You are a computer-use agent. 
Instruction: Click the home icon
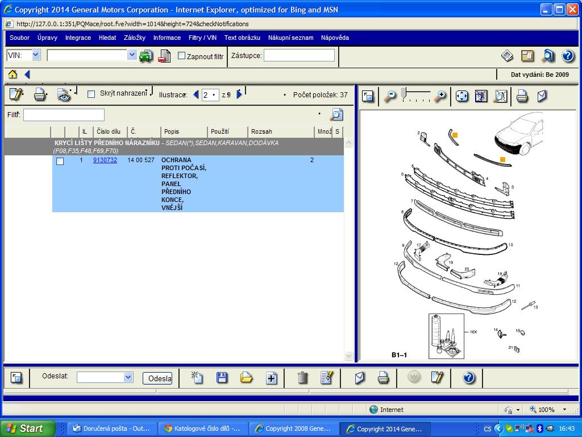[x=13, y=75]
